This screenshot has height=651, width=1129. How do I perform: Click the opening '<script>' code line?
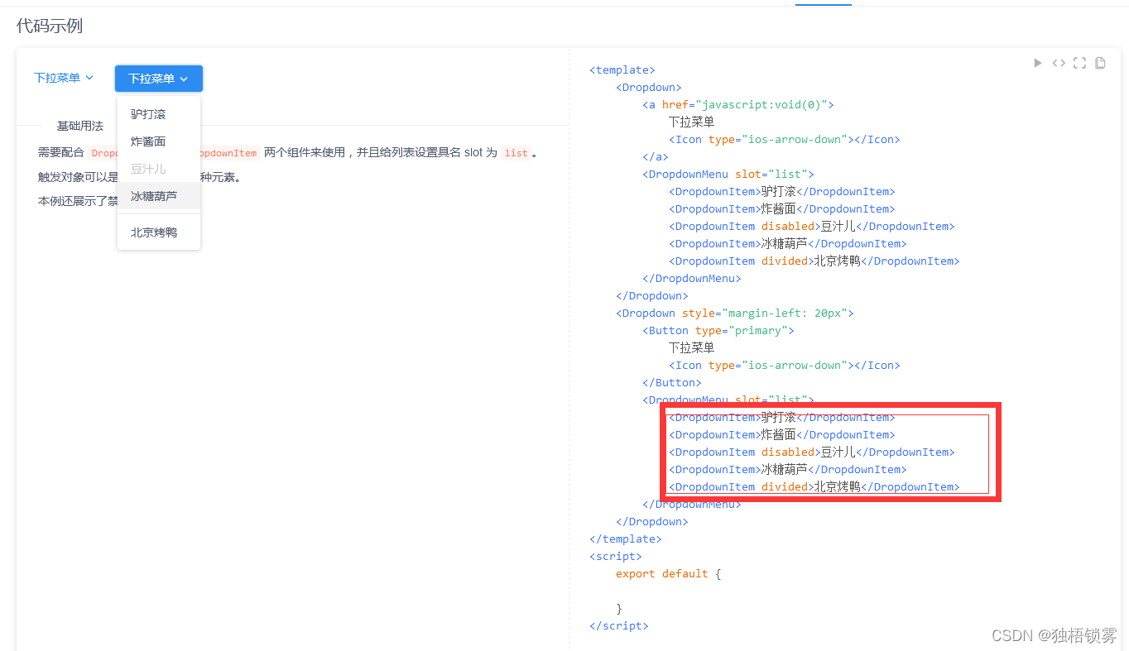coord(616,557)
